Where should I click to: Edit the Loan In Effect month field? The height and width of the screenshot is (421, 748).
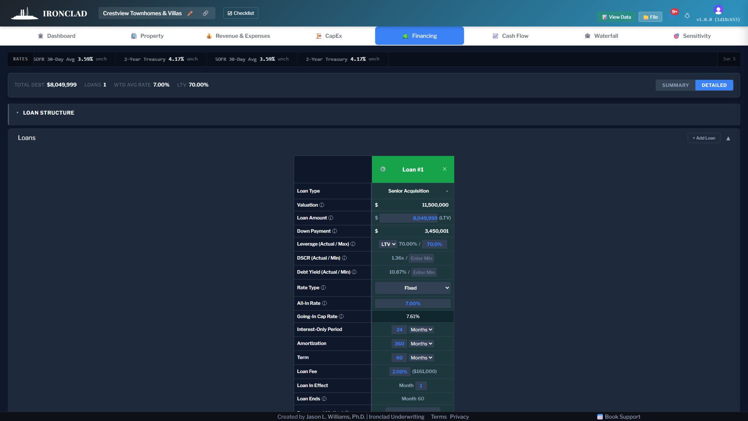421,386
